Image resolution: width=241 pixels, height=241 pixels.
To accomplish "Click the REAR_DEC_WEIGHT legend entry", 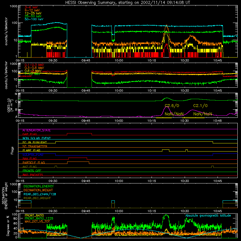I will pos(37,198).
